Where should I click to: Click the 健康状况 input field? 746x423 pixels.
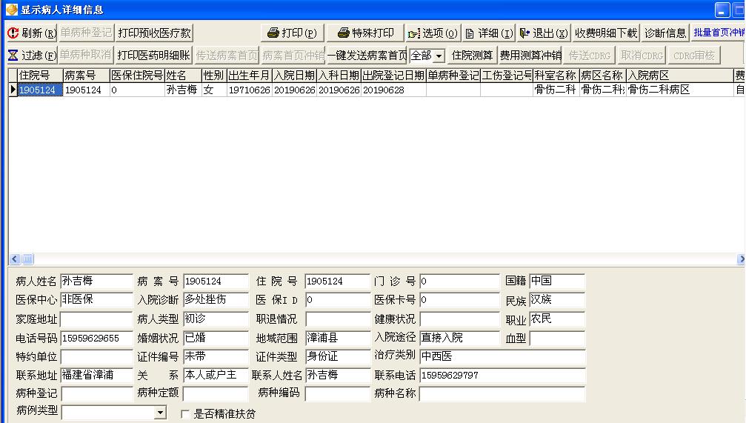[x=459, y=319]
